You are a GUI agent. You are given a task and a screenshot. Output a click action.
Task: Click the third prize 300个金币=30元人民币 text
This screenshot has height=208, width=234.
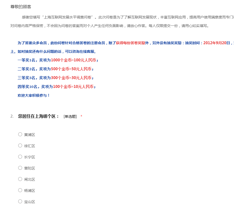pos(71,78)
